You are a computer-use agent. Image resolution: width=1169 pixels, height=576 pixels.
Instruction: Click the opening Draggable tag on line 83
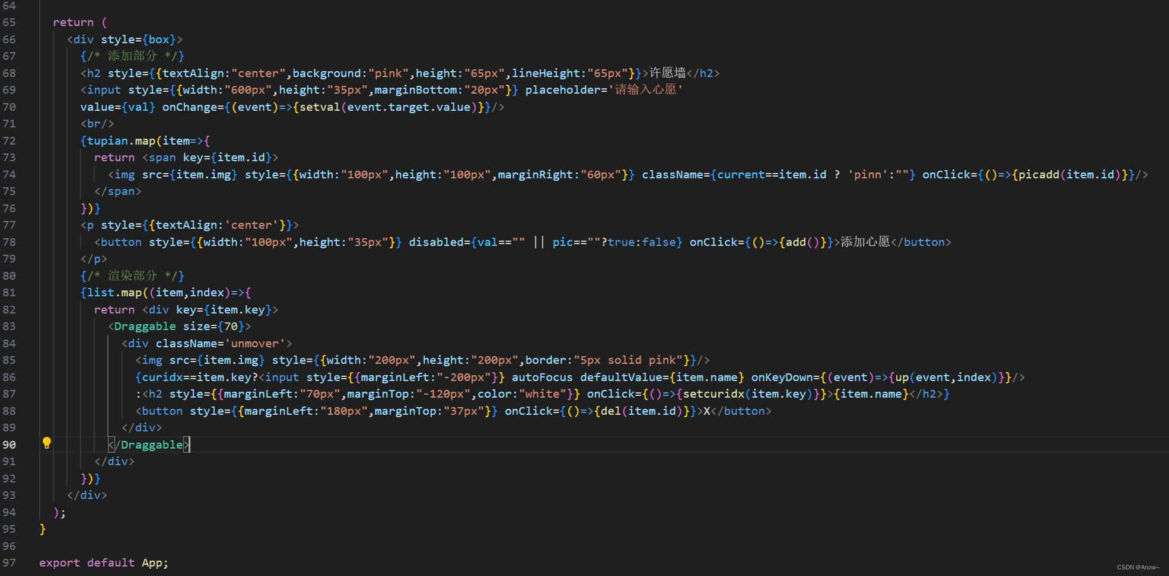(180, 327)
